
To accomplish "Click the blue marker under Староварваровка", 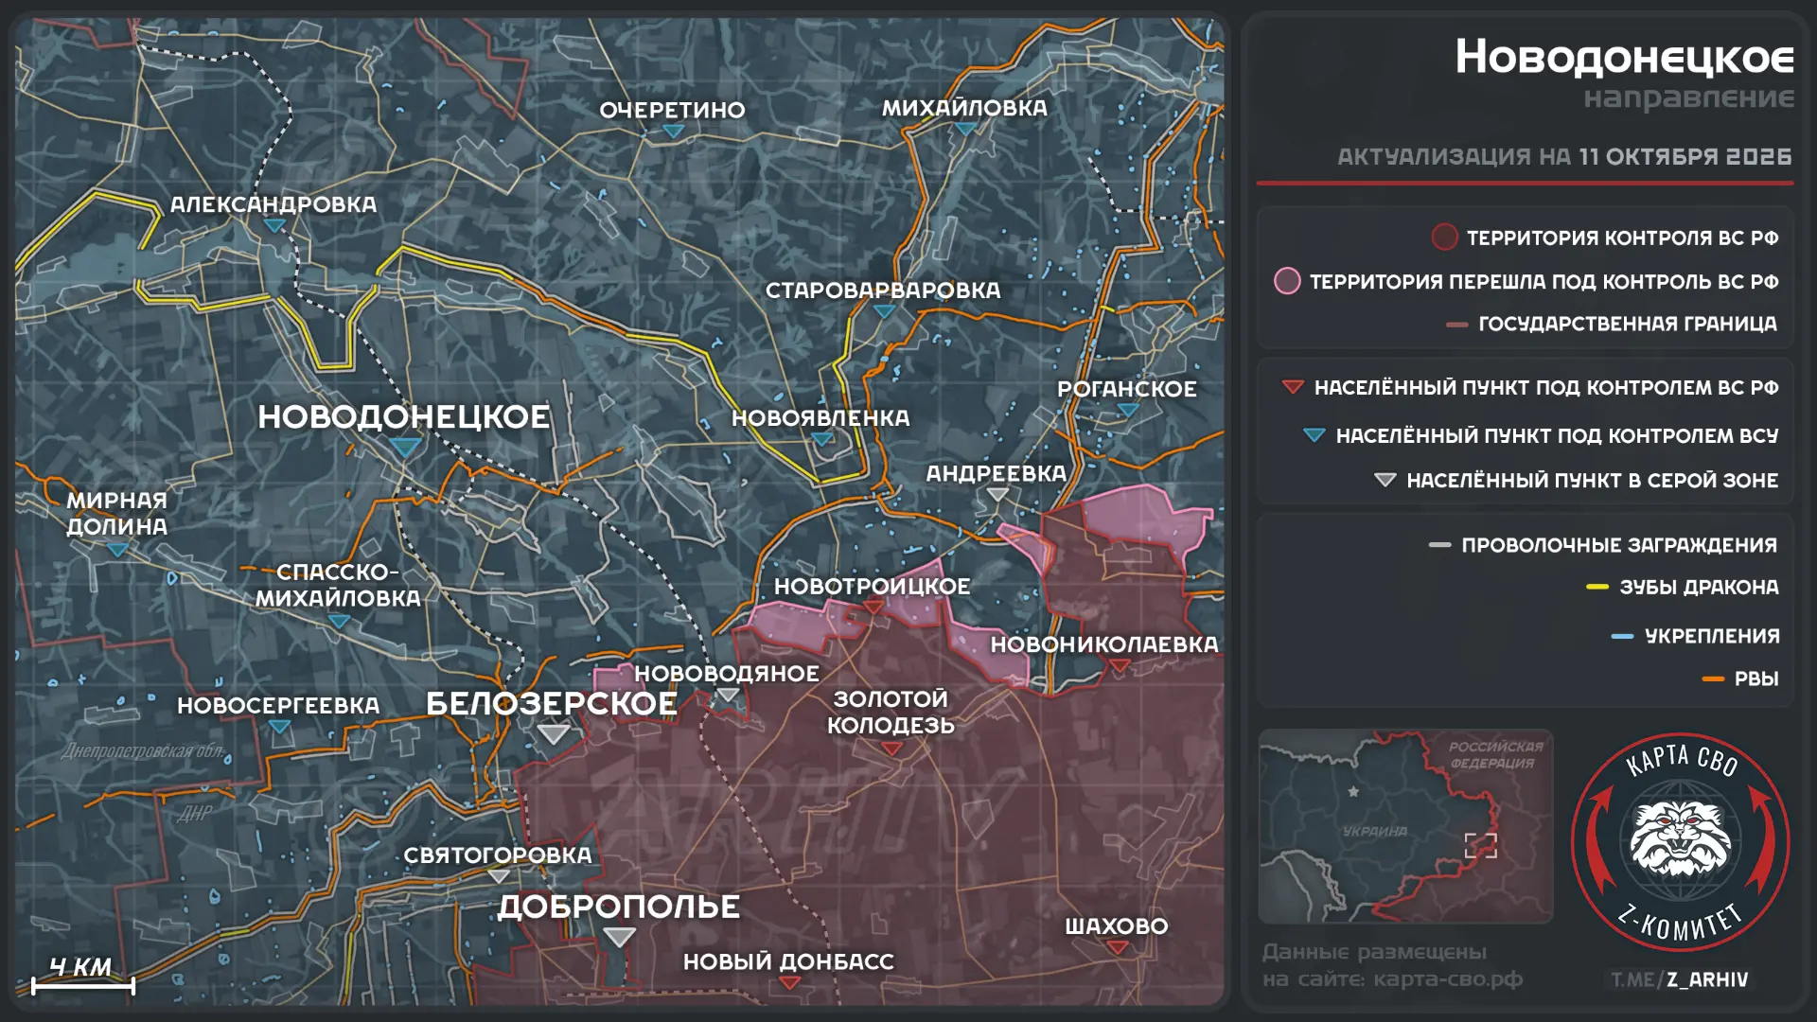I will click(x=883, y=311).
